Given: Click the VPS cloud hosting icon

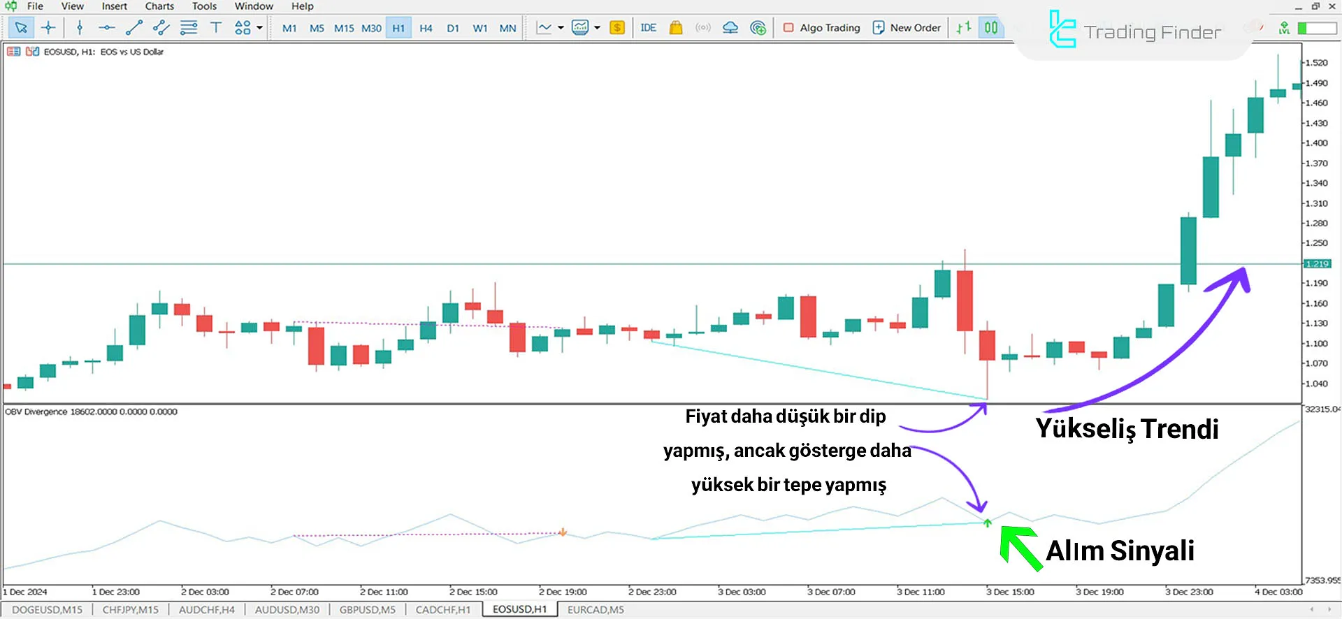Looking at the screenshot, I should 730,28.
